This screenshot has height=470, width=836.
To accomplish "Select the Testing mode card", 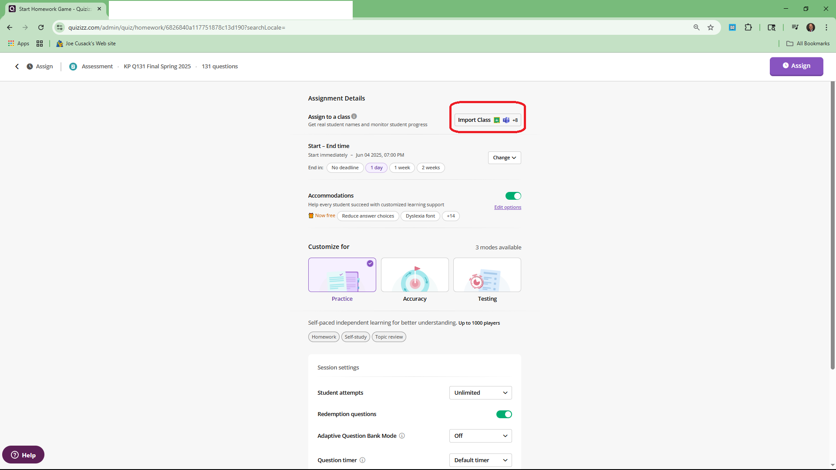I will (487, 275).
